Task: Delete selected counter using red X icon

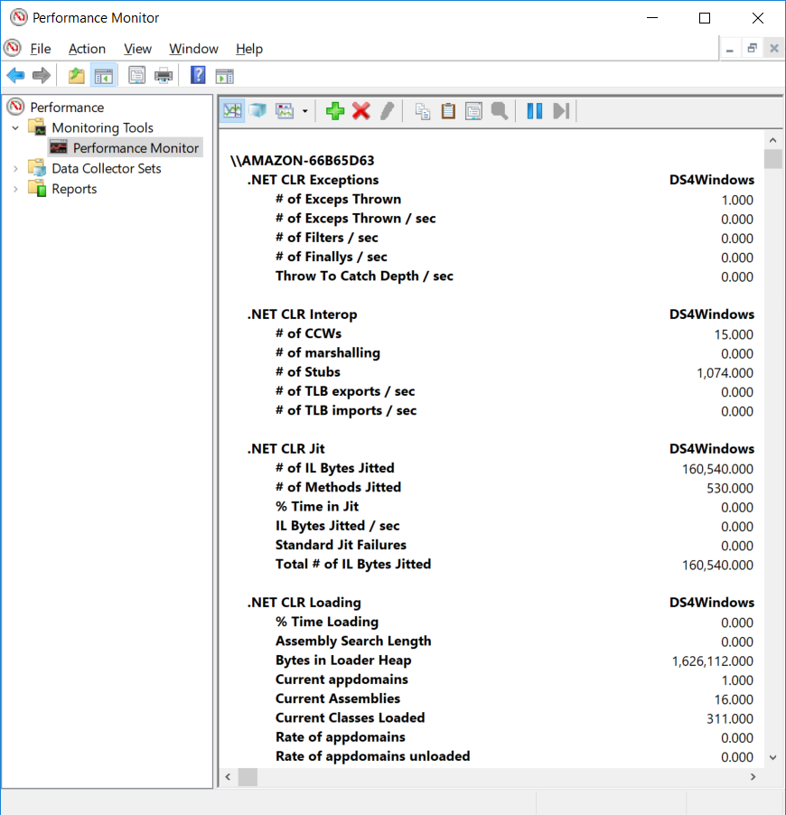Action: pyautogui.click(x=360, y=110)
